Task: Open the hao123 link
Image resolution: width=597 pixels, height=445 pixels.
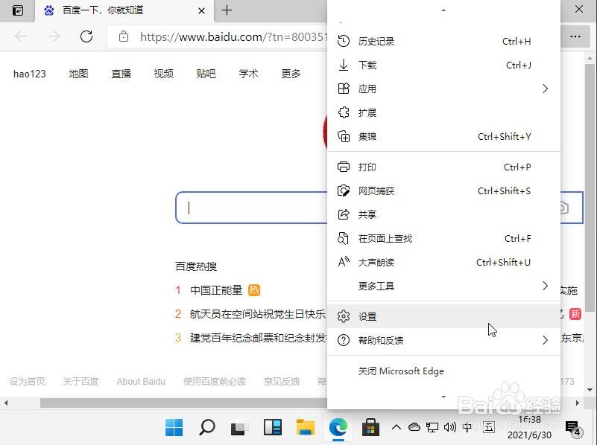Action: 29,74
